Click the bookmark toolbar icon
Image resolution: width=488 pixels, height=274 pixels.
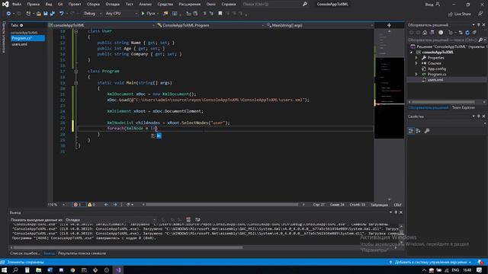(x=220, y=14)
